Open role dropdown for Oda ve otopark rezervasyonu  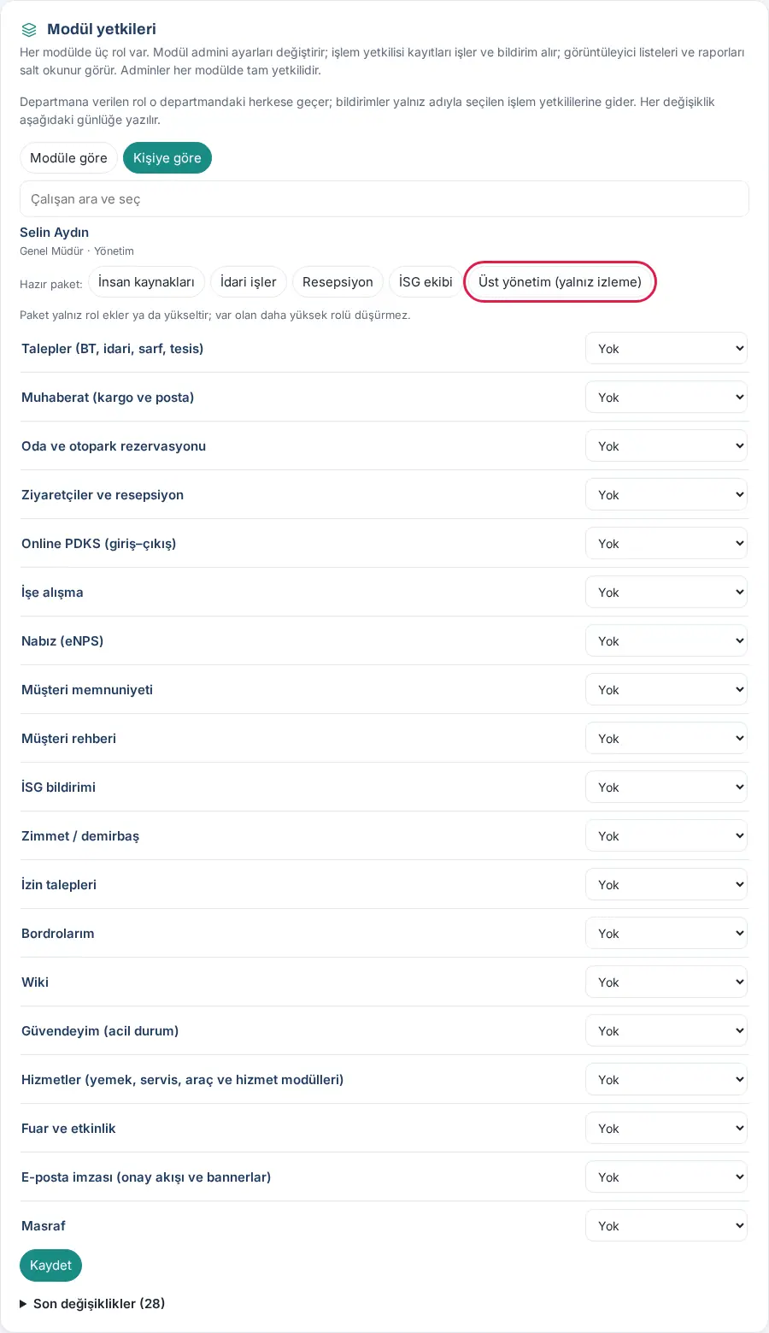click(x=666, y=446)
